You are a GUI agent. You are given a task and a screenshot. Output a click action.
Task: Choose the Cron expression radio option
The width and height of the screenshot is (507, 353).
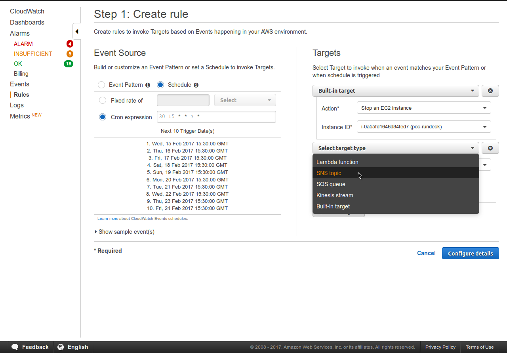coord(103,117)
